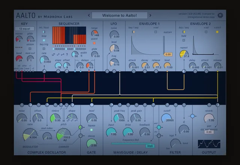
Task: Click the Envelope 1 decay knob
Action: (145, 65)
